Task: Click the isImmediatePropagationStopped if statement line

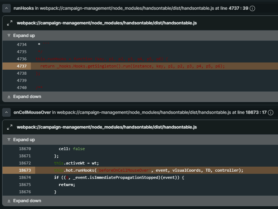Action: (x=118, y=177)
